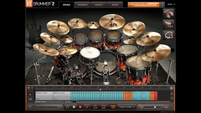Click the master volume slider handle
This screenshot has width=201, height=113.
tap(155, 107)
